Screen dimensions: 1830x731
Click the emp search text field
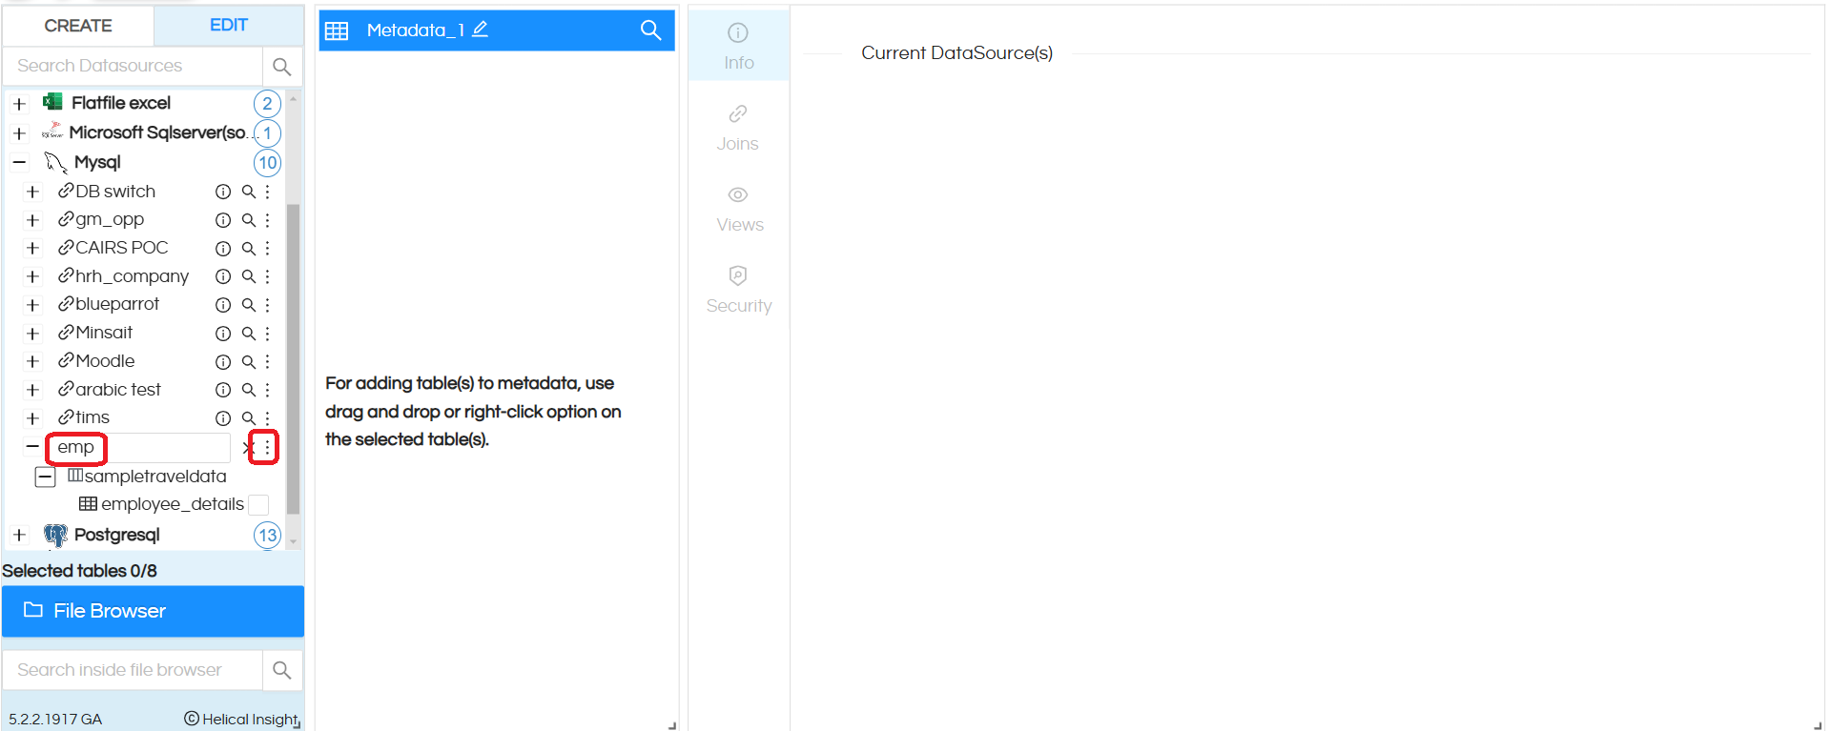[x=139, y=447]
